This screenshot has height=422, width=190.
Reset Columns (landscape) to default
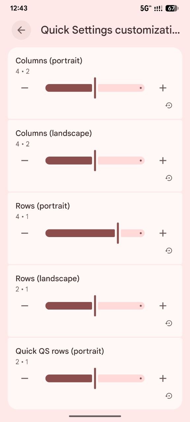point(169,178)
